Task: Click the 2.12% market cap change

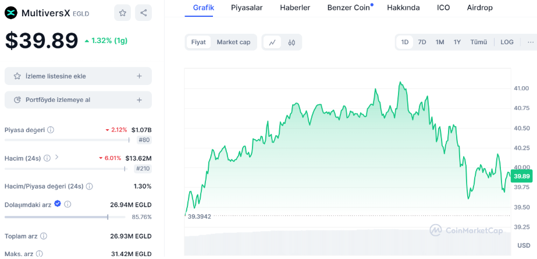Action: point(116,130)
